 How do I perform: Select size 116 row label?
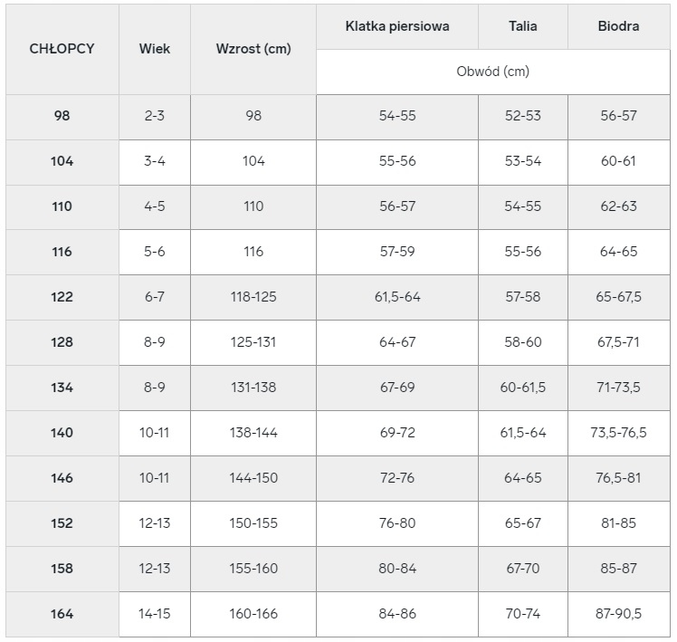click(x=62, y=252)
